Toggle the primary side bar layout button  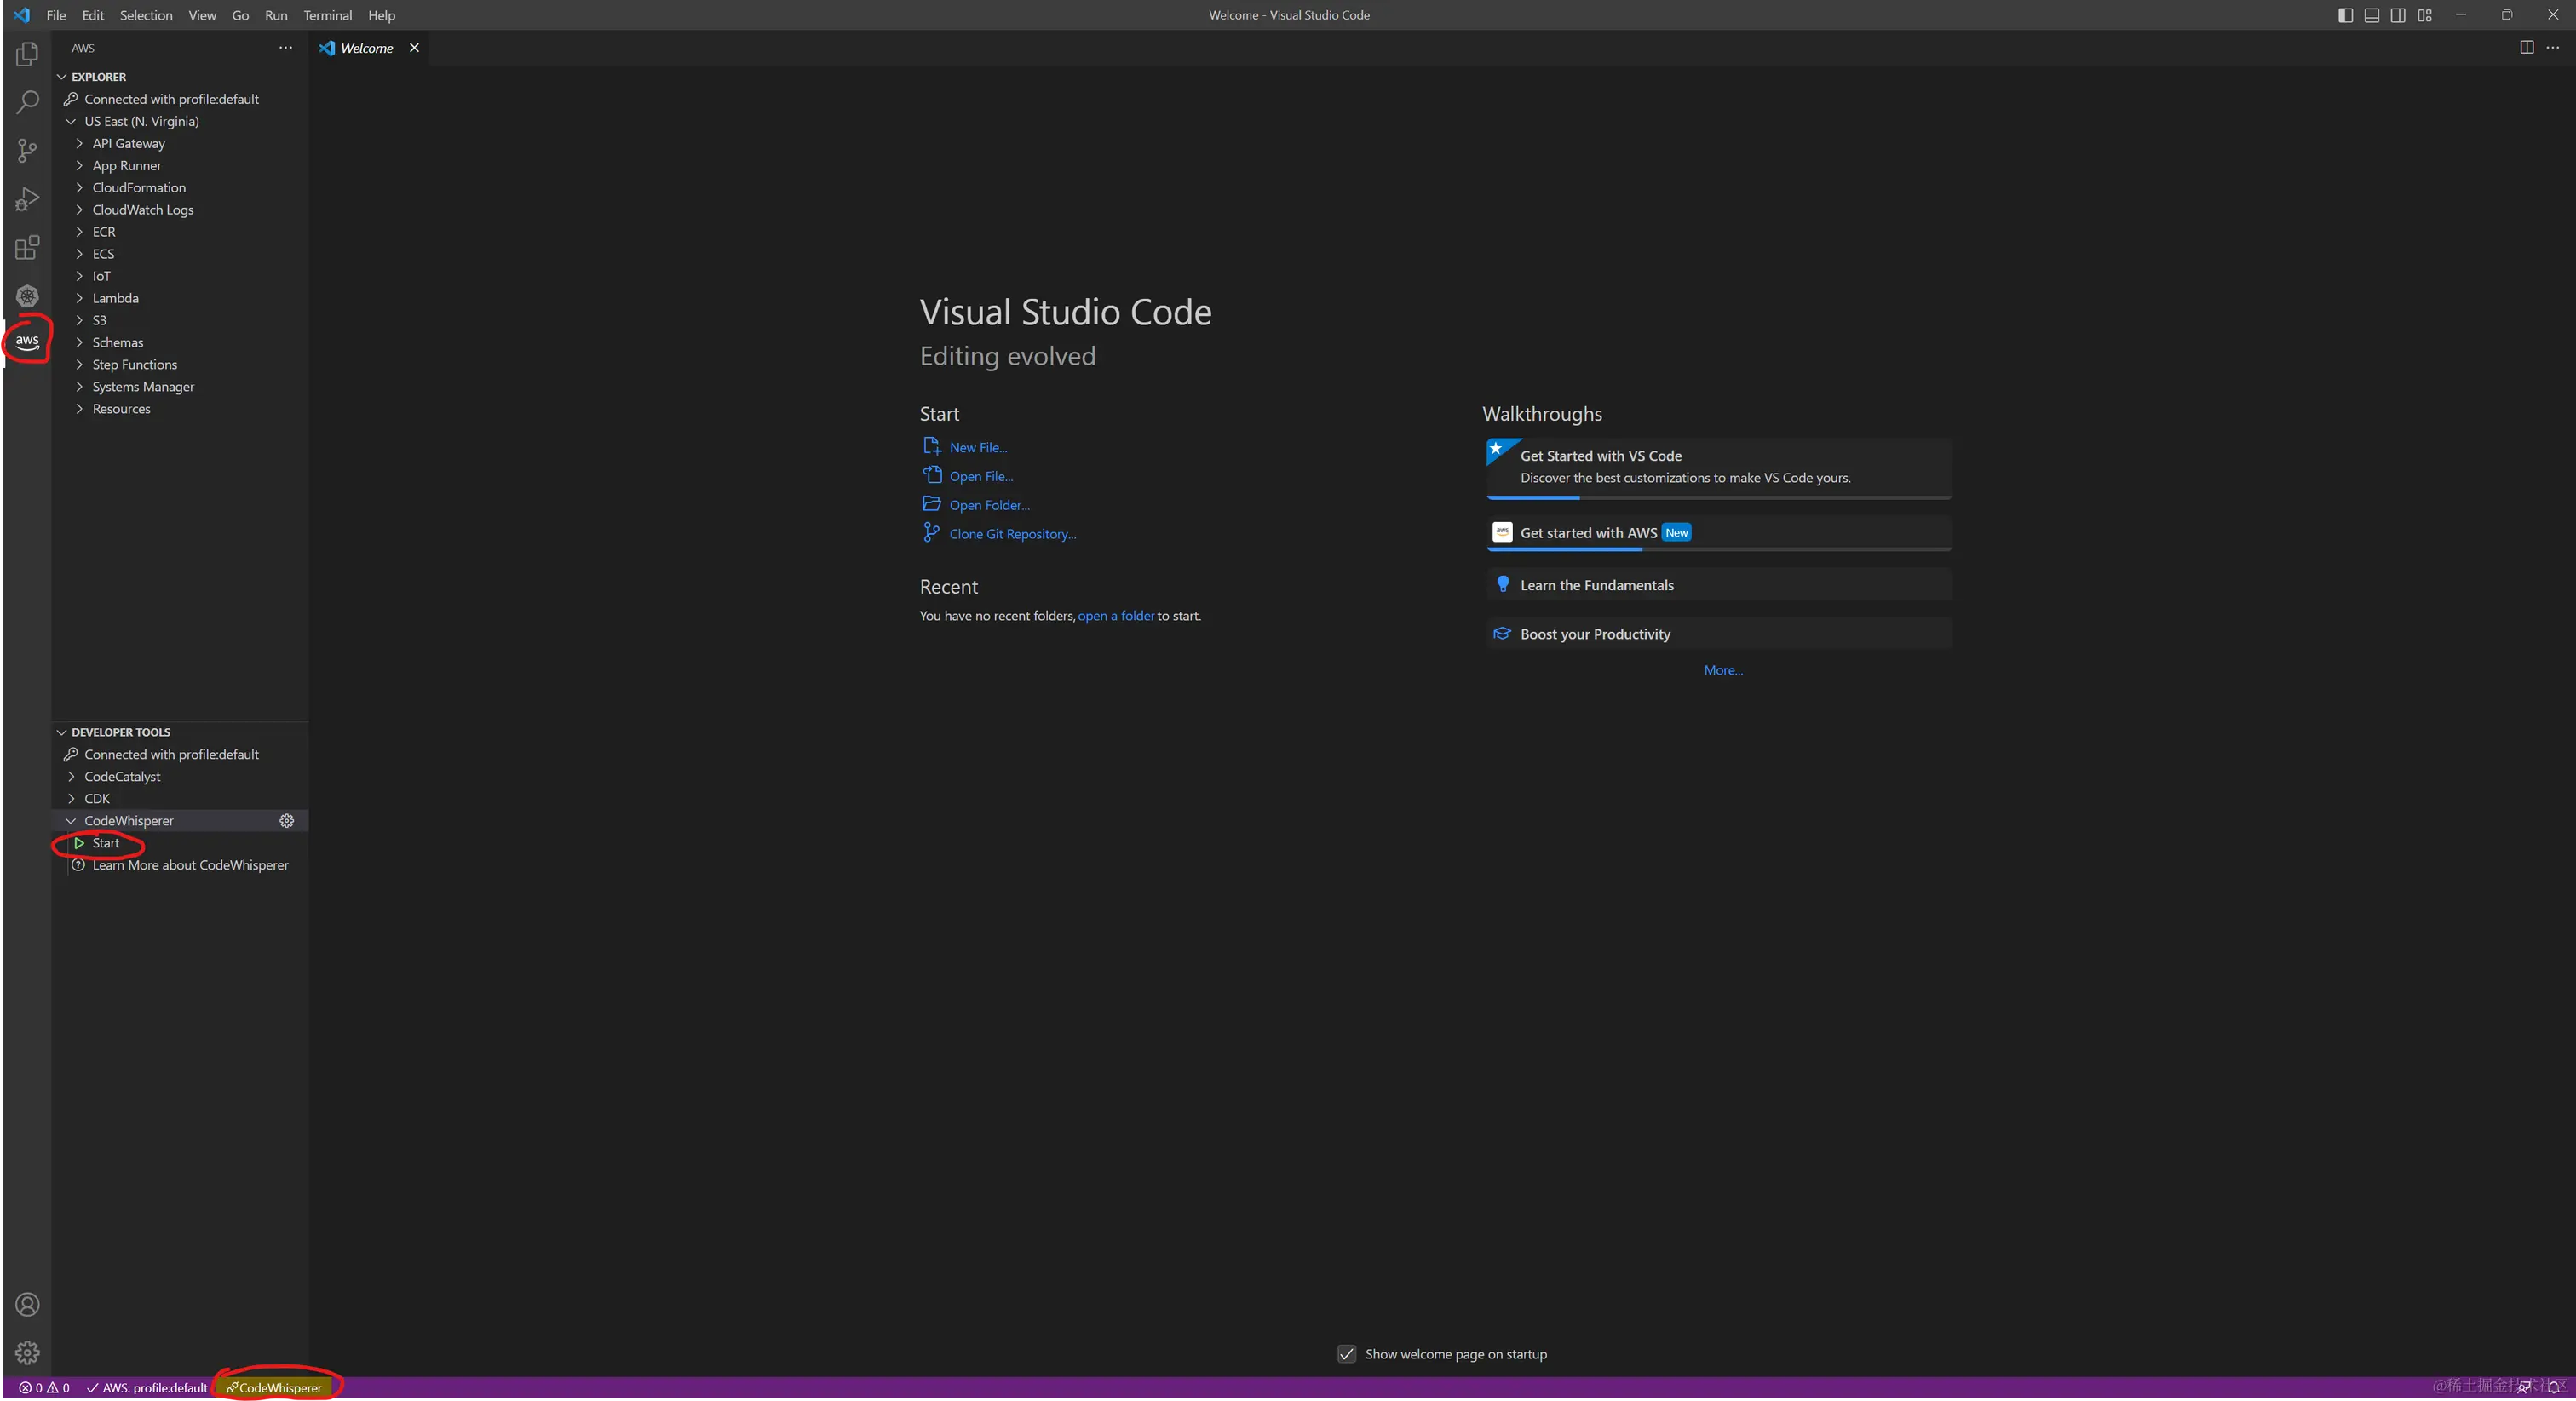pos(2345,15)
